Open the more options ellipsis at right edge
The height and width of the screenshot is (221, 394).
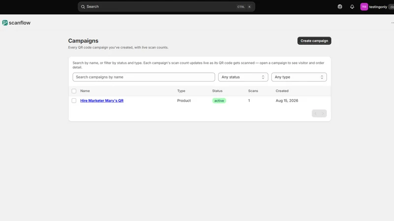392,23
